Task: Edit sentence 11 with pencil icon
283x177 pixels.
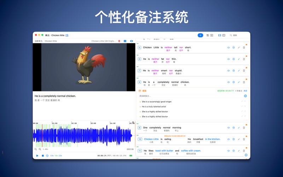Action: [238, 151]
